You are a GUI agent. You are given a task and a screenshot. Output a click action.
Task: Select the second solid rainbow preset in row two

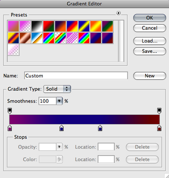pos(84,38)
